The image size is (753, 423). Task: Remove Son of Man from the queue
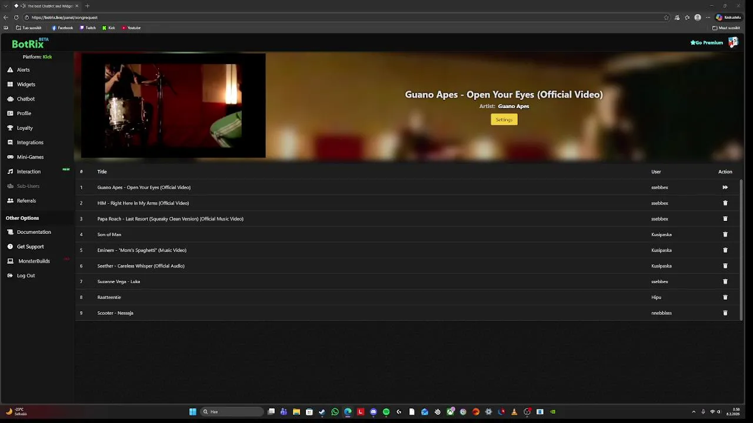tap(725, 234)
